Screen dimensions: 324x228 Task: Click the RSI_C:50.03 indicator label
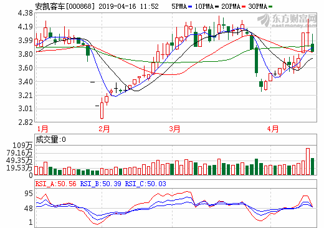(145, 184)
